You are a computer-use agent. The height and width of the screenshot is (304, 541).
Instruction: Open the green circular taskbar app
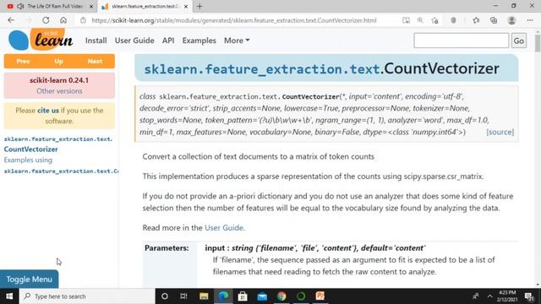click(x=301, y=296)
